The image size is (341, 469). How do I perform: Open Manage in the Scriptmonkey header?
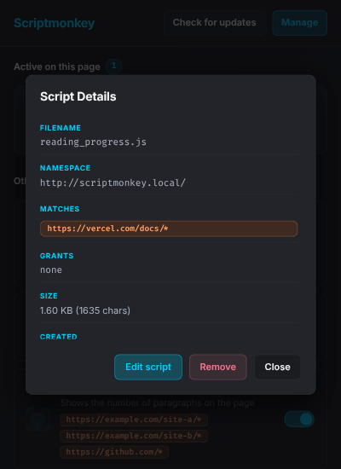pos(299,23)
